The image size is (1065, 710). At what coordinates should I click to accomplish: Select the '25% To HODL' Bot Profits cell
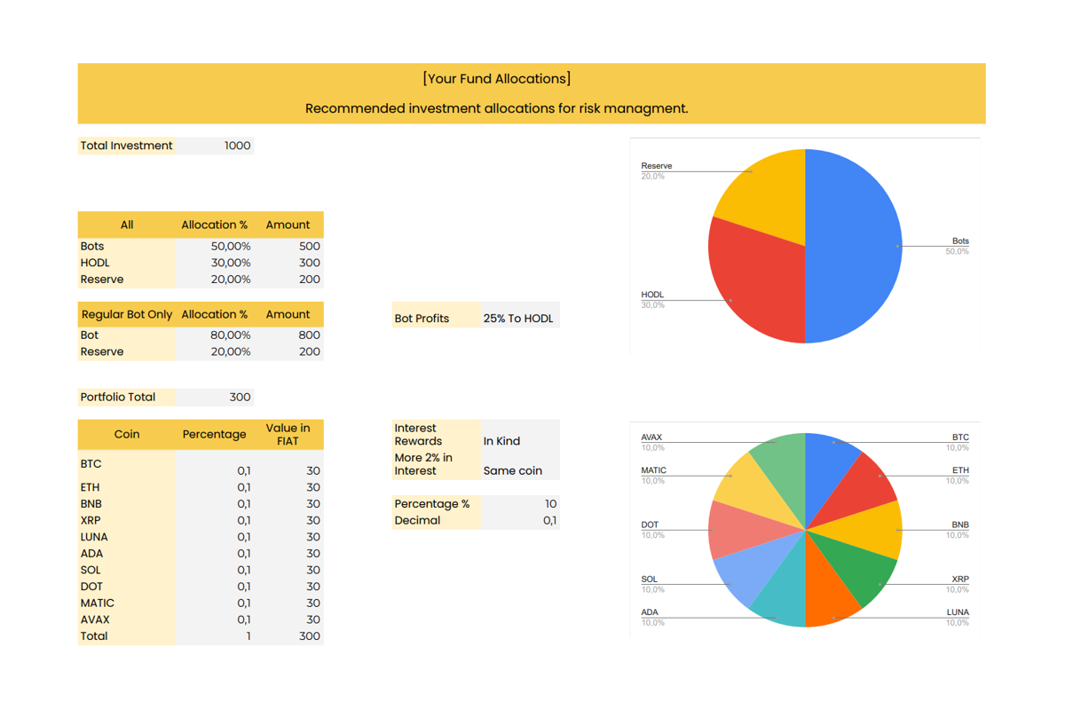[519, 319]
